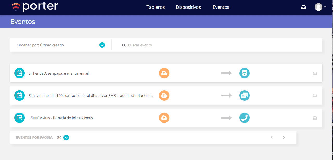Open events-per-page dropdown showing 30
333x160 pixels.
(66, 138)
